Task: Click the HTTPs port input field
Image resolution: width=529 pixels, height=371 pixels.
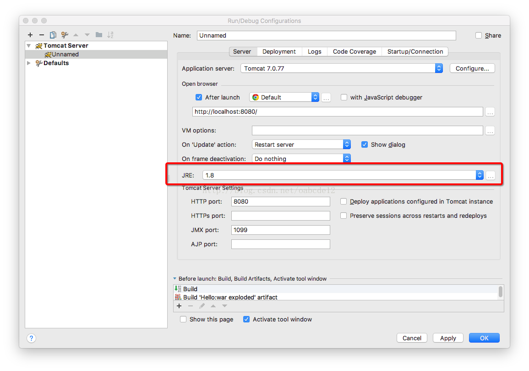Action: 280,216
